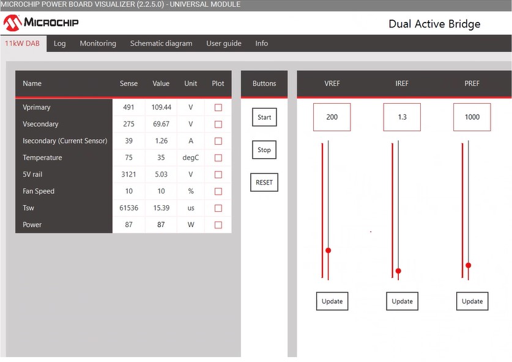
Task: Switch to the Monitoring tab
Action: coord(98,43)
